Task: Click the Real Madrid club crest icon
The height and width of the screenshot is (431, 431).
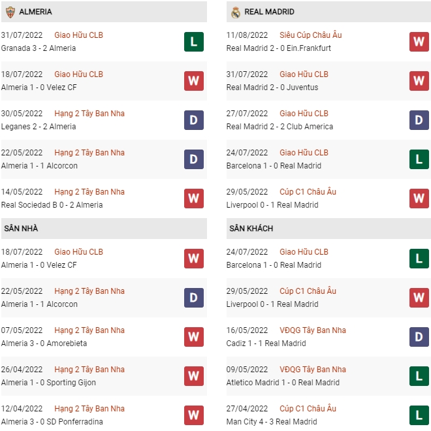Action: (x=236, y=12)
